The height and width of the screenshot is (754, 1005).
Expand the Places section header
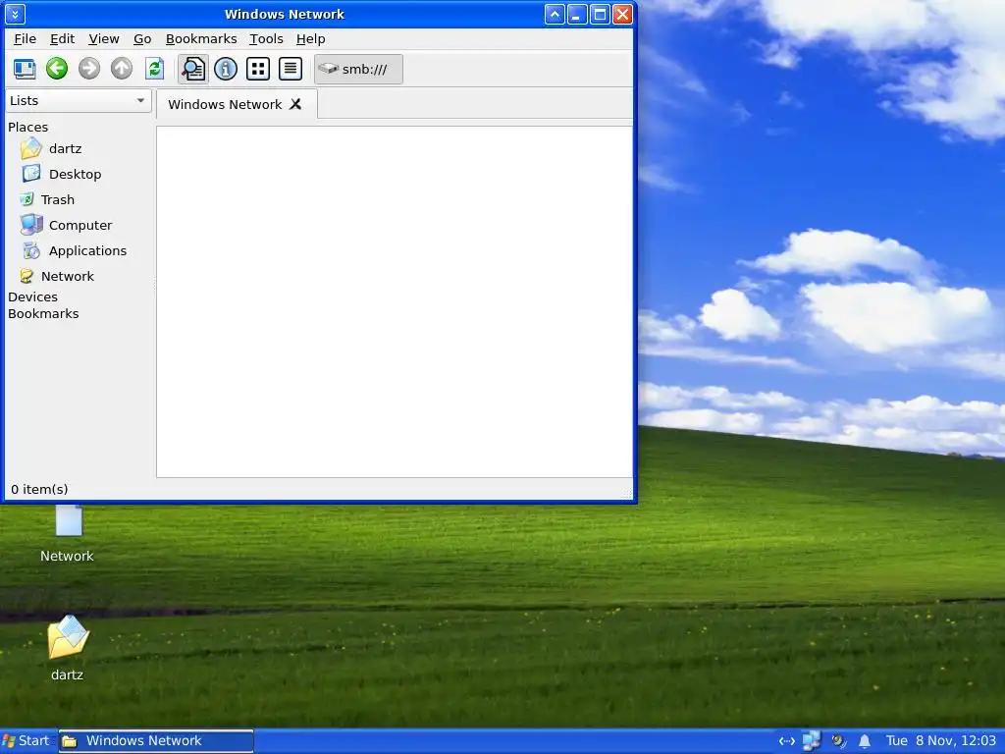28,127
